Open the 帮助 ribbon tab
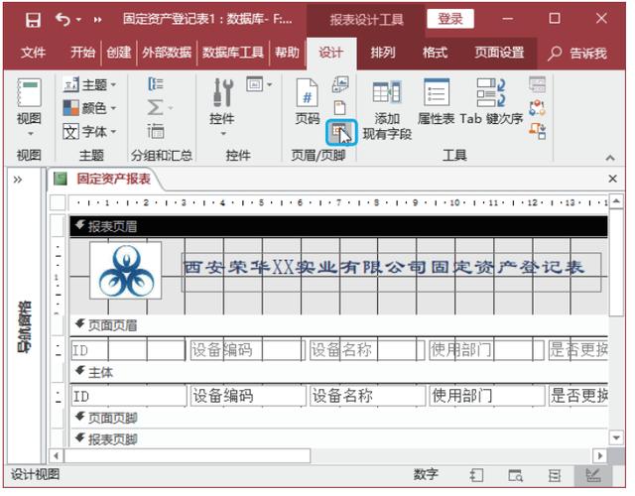The height and width of the screenshot is (496, 635). [287, 53]
